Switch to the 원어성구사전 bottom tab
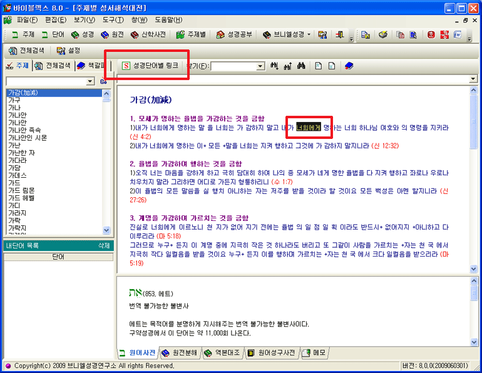The height and width of the screenshot is (373, 482). click(x=272, y=353)
